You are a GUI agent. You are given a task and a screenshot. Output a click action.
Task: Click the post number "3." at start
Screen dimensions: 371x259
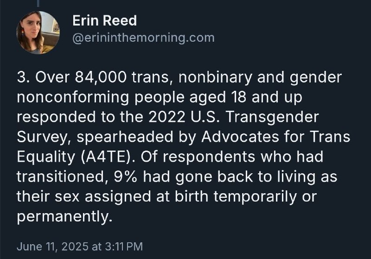23,77
